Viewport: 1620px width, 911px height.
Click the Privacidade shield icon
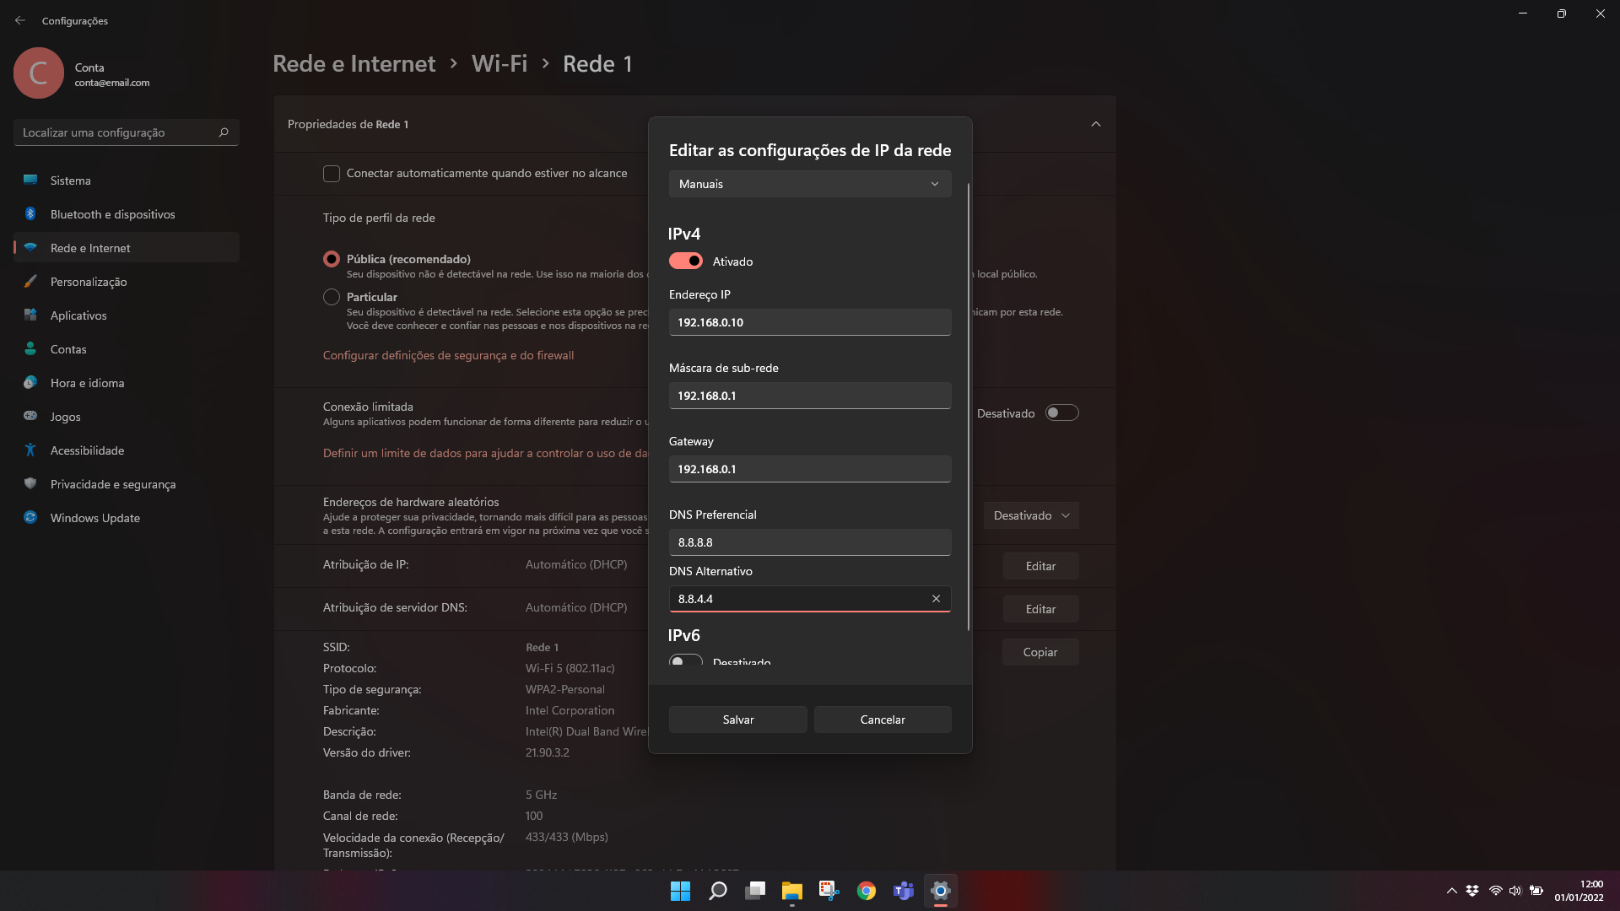30,483
